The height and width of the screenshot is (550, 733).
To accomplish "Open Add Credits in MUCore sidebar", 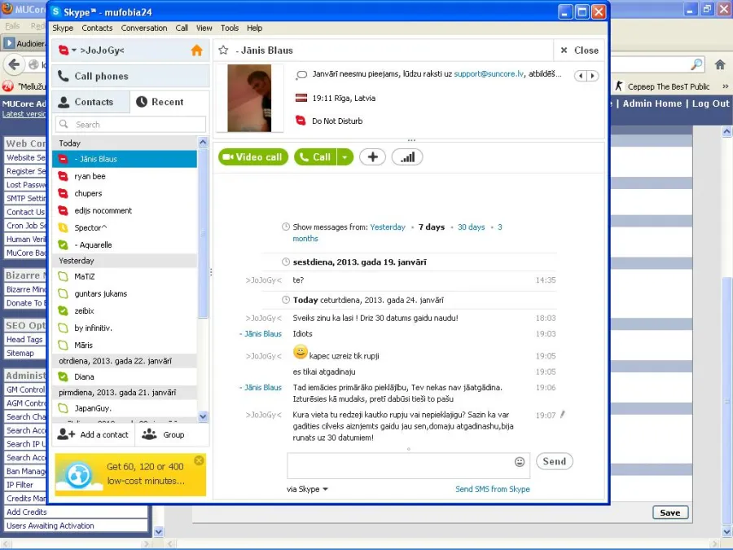I will point(27,513).
